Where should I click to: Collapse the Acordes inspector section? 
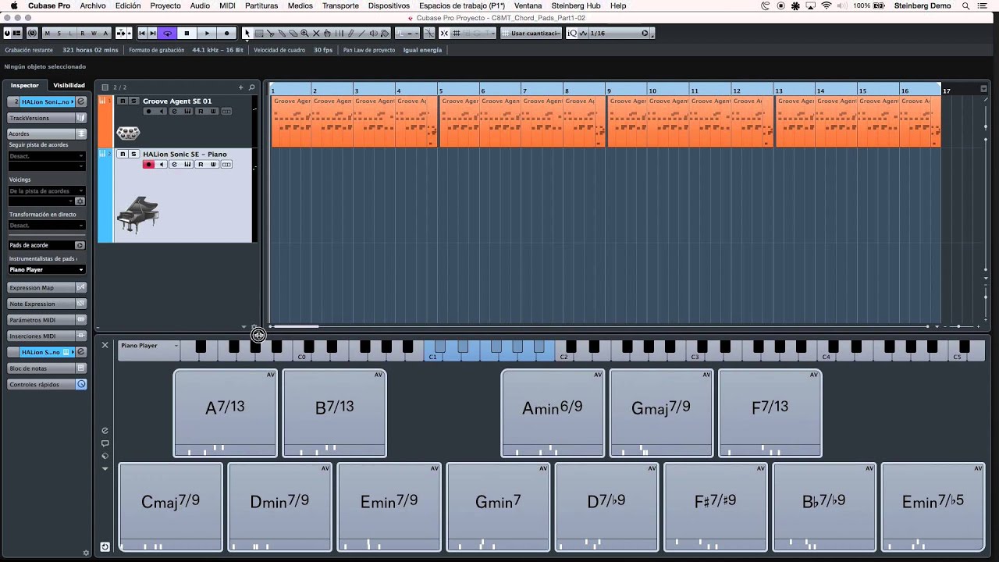point(47,133)
